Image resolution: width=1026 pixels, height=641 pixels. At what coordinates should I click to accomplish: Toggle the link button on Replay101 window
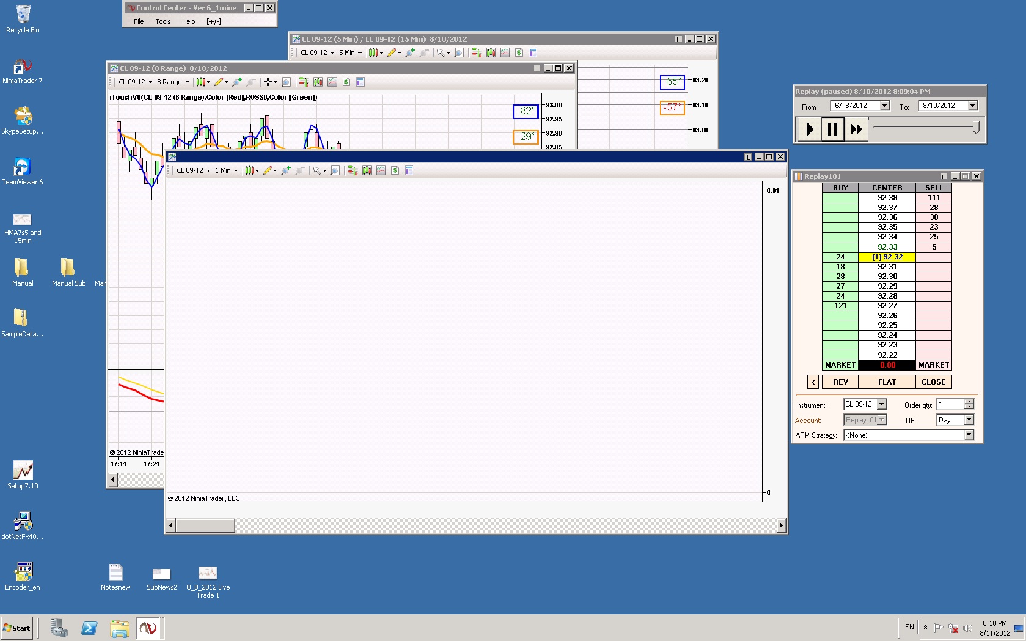tap(944, 176)
